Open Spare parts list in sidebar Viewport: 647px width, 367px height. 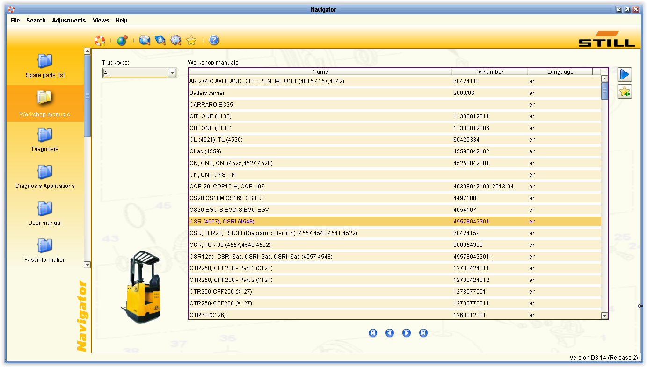tap(45, 65)
